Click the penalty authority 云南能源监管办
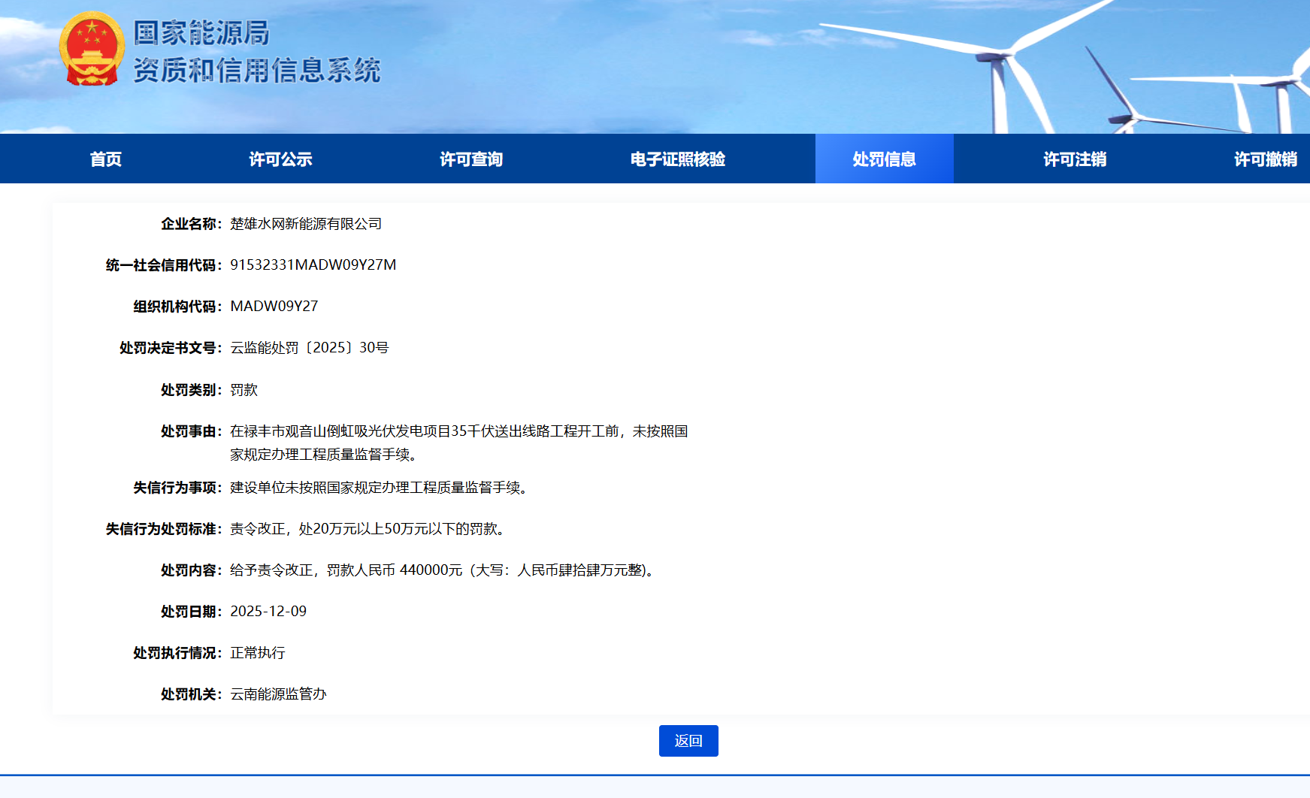Viewport: 1310px width, 798px height. tap(278, 694)
